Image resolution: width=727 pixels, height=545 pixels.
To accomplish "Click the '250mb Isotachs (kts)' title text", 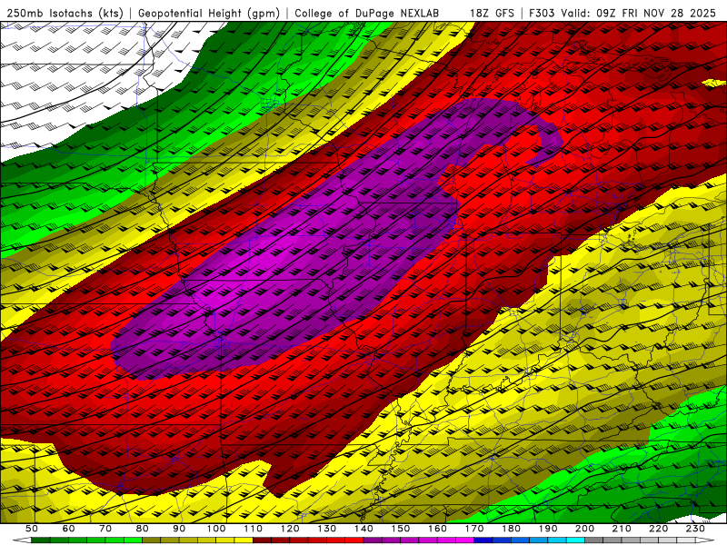I will point(65,13).
